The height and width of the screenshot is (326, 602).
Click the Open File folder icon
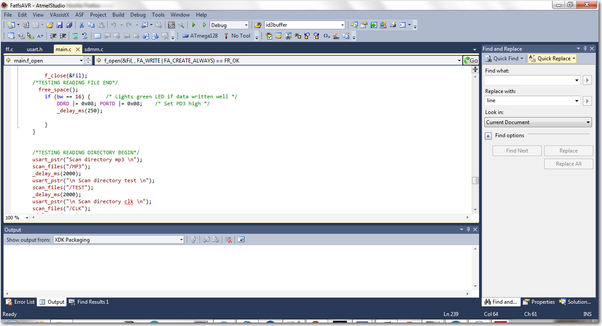[x=50, y=25]
